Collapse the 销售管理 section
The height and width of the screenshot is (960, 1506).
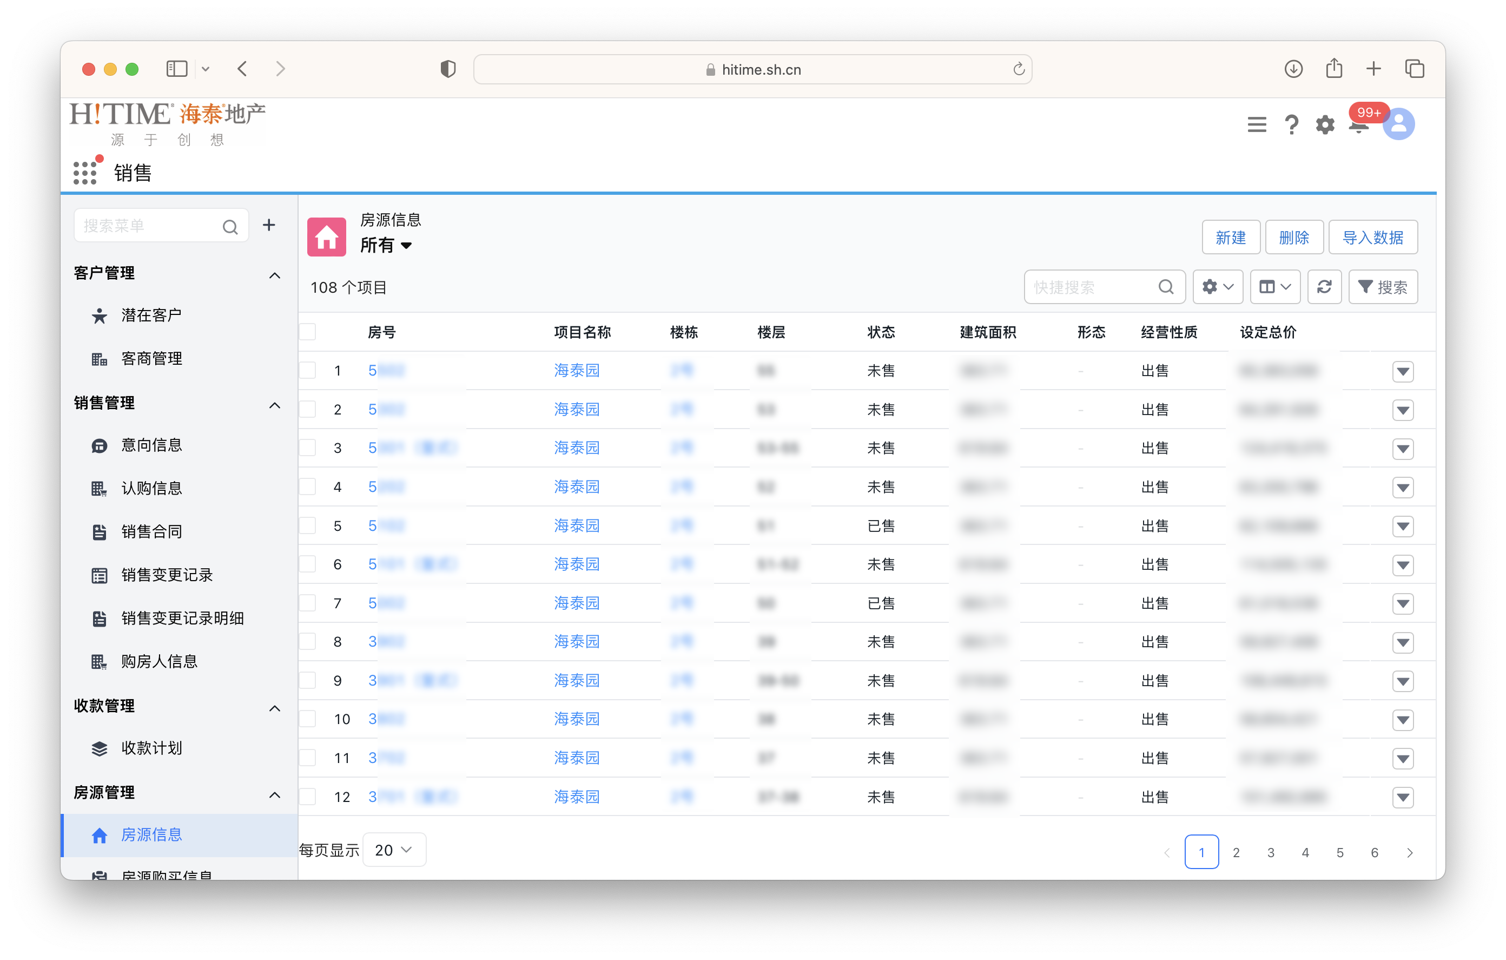[x=275, y=405]
